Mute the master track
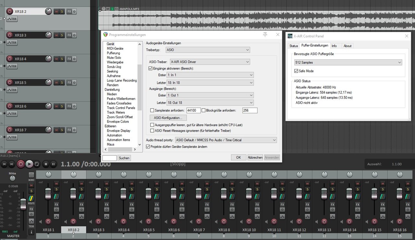 click(31, 185)
